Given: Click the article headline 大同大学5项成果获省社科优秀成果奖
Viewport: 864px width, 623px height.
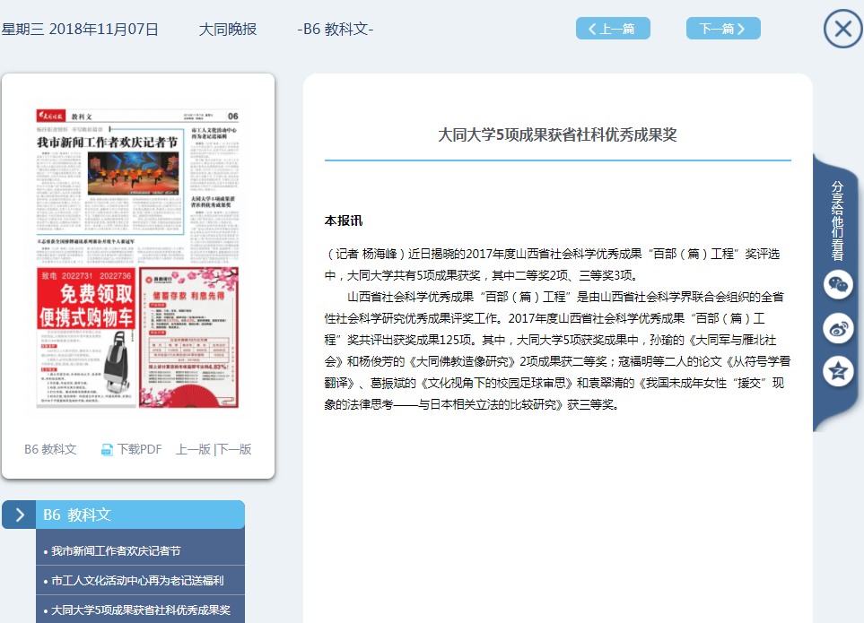Looking at the screenshot, I should (x=557, y=134).
